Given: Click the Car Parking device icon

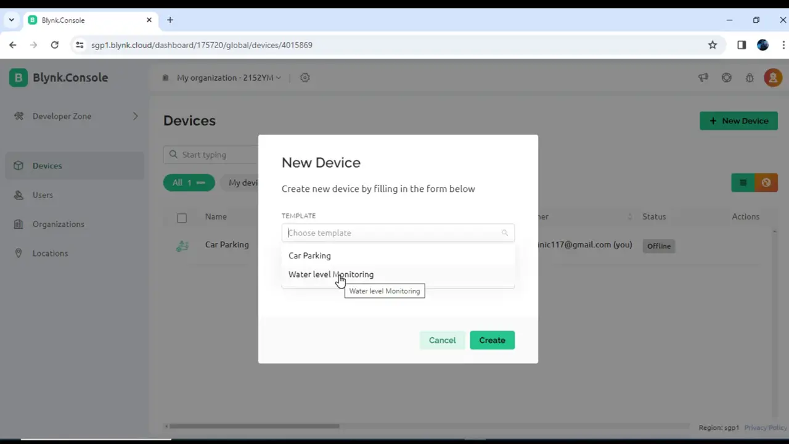Looking at the screenshot, I should [x=182, y=245].
